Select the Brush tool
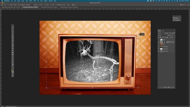 point(13,43)
